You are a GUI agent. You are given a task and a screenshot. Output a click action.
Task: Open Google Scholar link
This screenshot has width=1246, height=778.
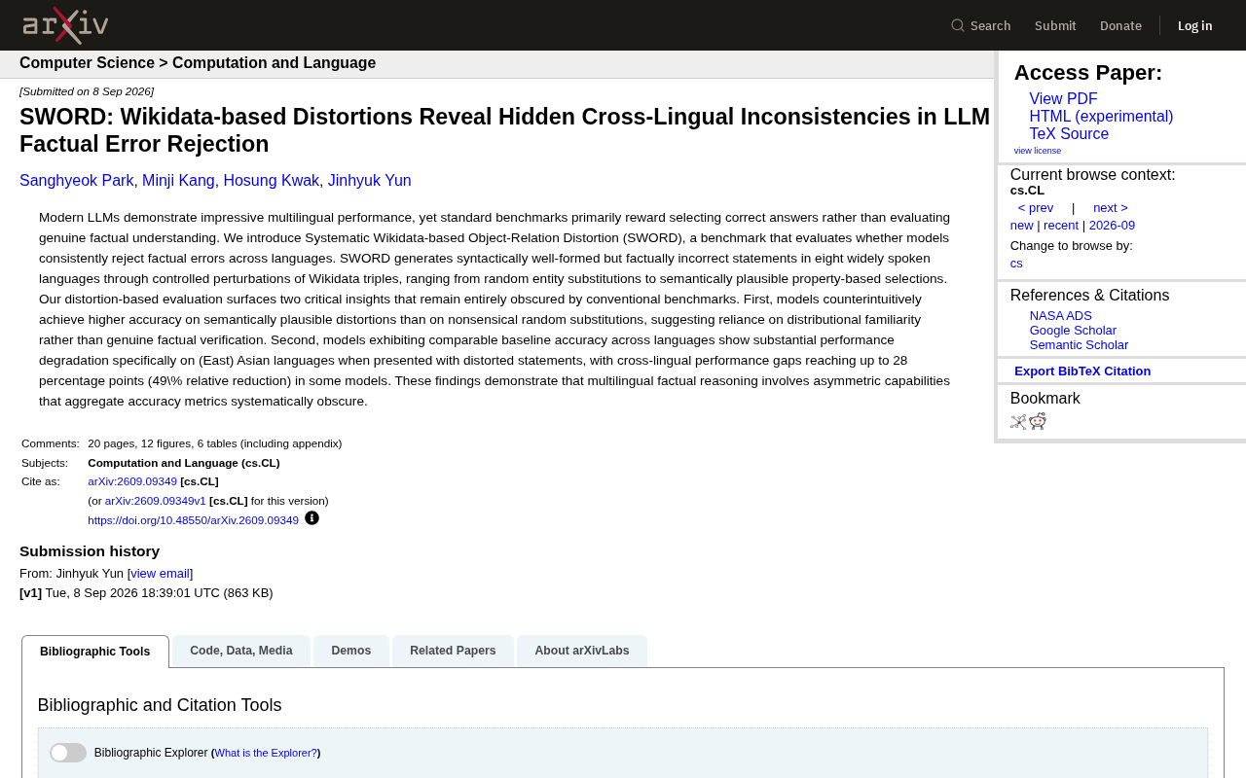point(1073,331)
